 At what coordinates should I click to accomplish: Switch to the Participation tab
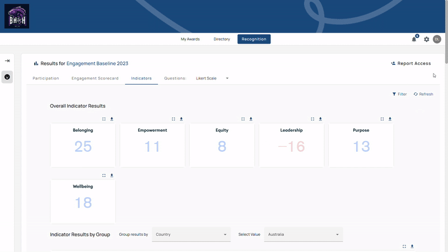[x=46, y=78]
